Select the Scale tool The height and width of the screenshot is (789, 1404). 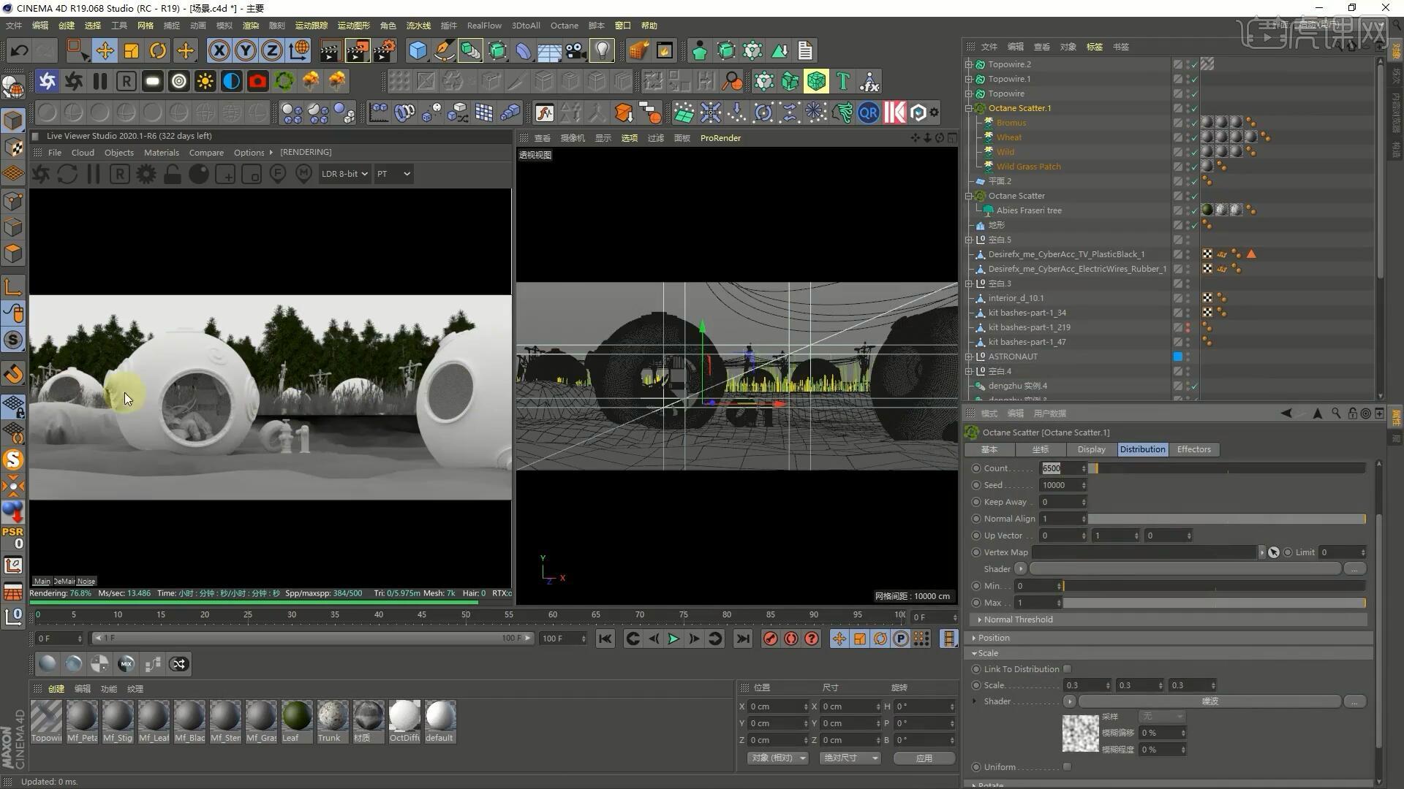(x=132, y=50)
